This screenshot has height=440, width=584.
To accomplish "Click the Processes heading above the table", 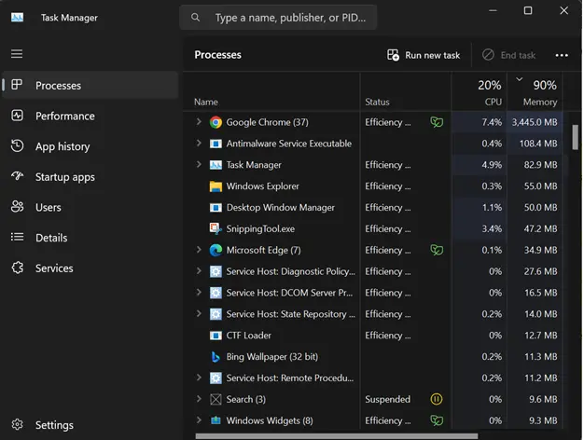I will coord(218,55).
